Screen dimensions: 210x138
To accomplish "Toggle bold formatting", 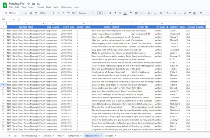I will 110,13.
